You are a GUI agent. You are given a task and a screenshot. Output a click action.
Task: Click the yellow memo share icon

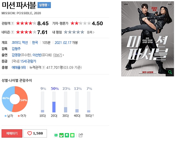(72, 135)
